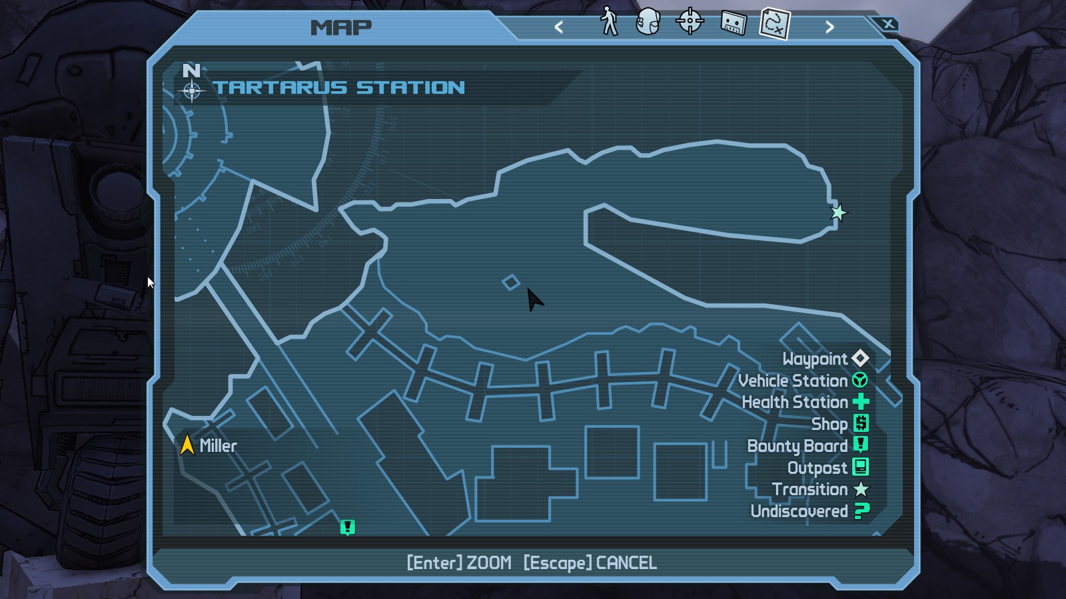
Task: Click the Vehicle Station legend label
Action: coord(793,381)
